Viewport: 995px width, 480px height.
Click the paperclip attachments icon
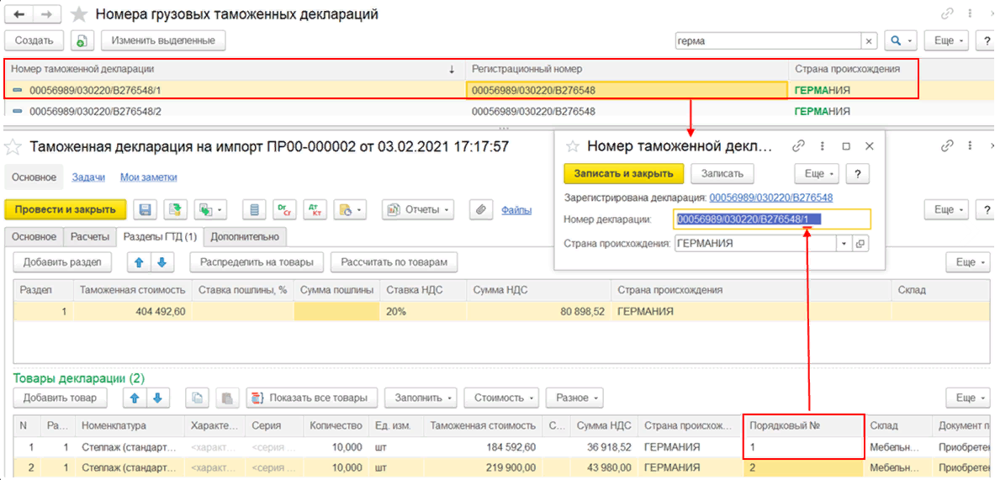480,209
